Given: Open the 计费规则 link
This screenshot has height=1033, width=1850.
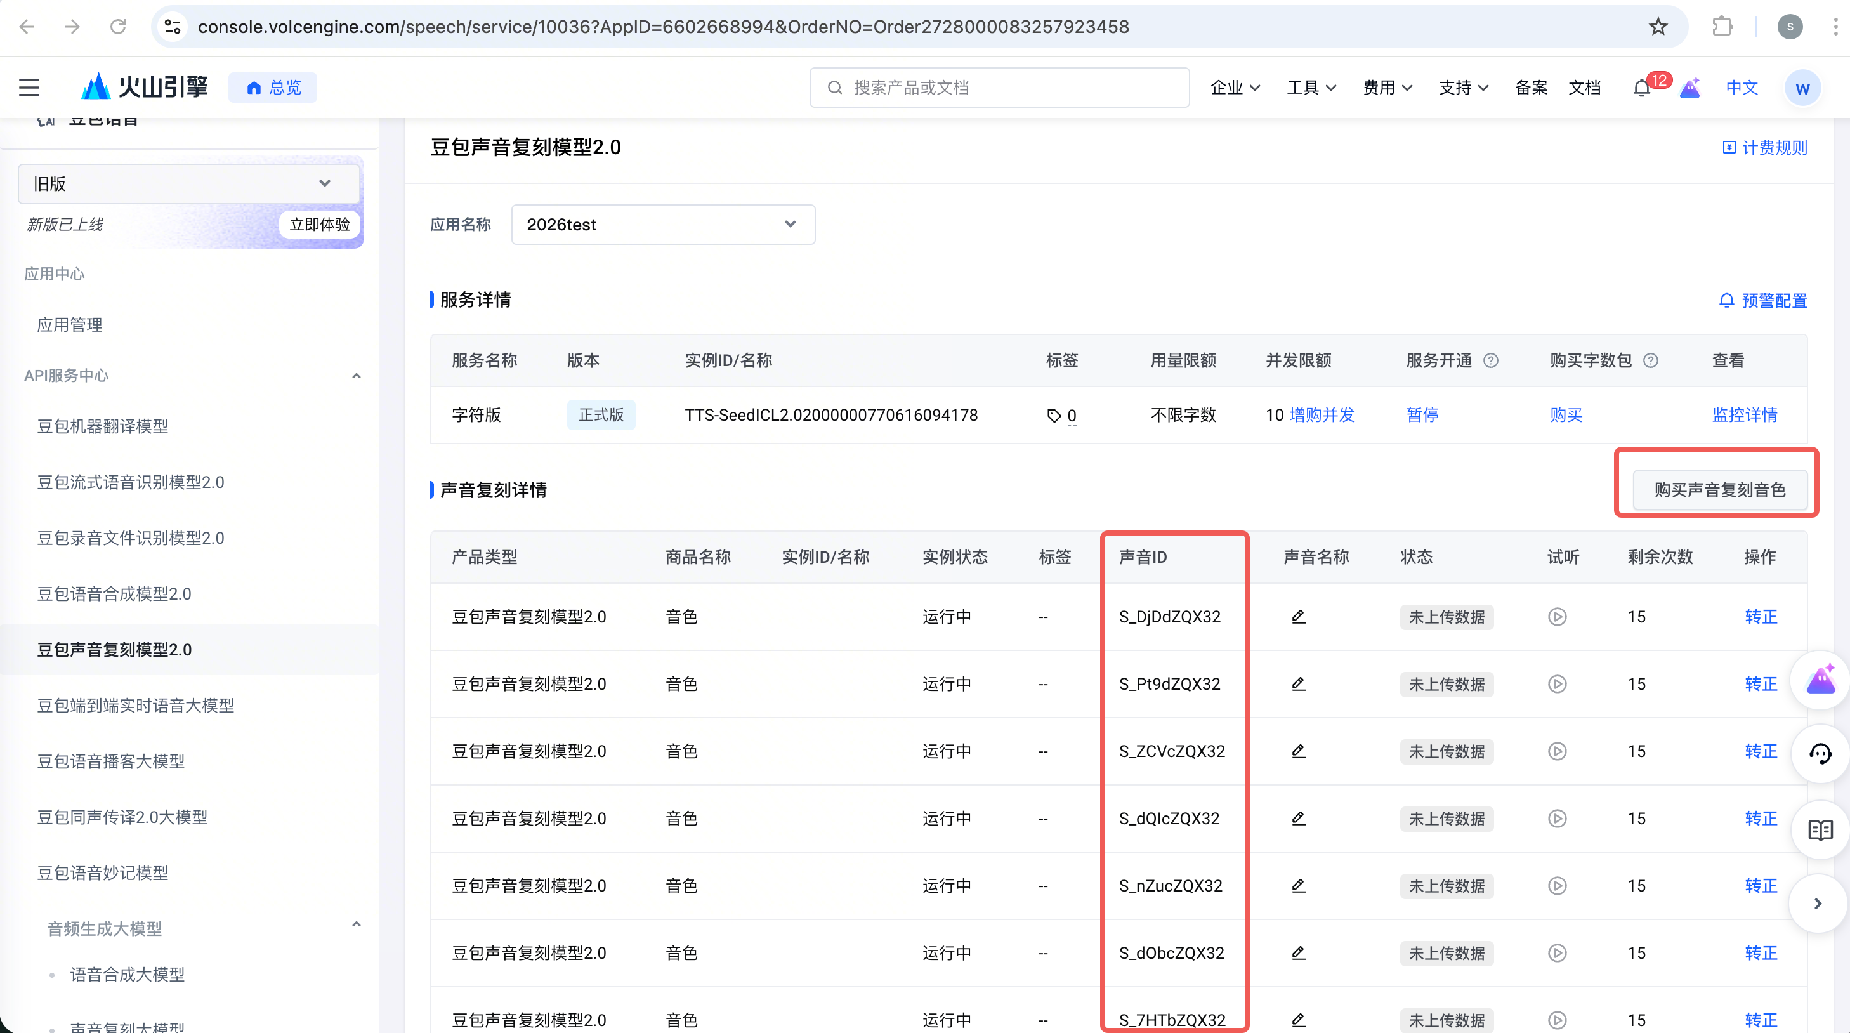Looking at the screenshot, I should (x=1764, y=148).
